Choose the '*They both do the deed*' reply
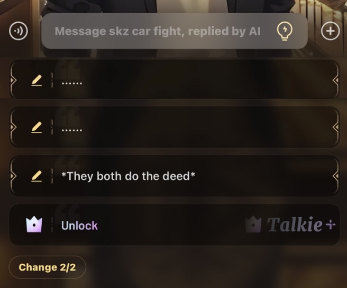347x288 pixels. 175,176
